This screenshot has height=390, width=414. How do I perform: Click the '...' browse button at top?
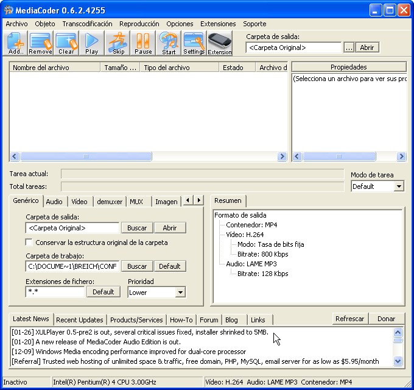point(349,48)
